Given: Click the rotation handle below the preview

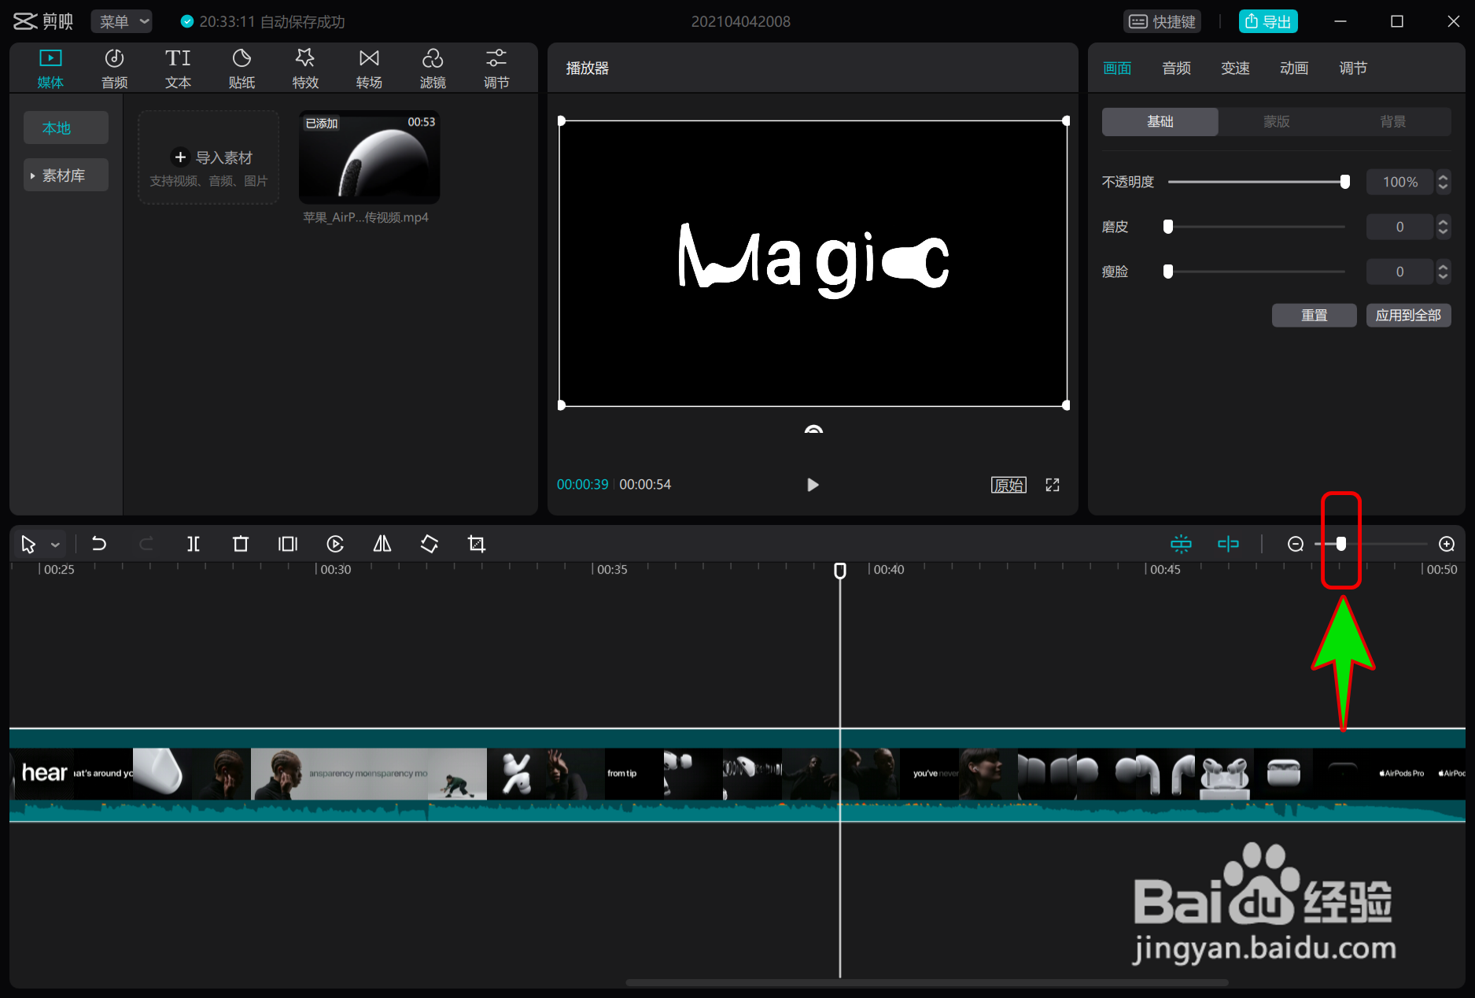Looking at the screenshot, I should click(x=813, y=429).
